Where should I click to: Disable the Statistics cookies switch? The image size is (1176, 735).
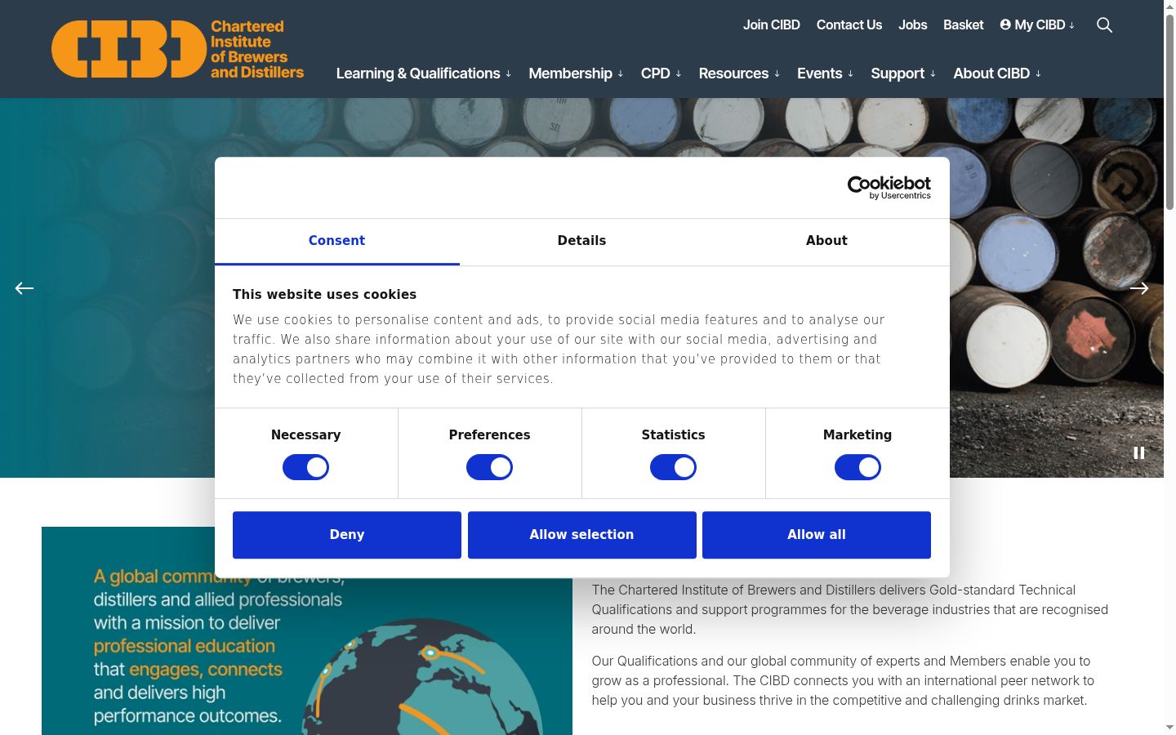point(673,467)
